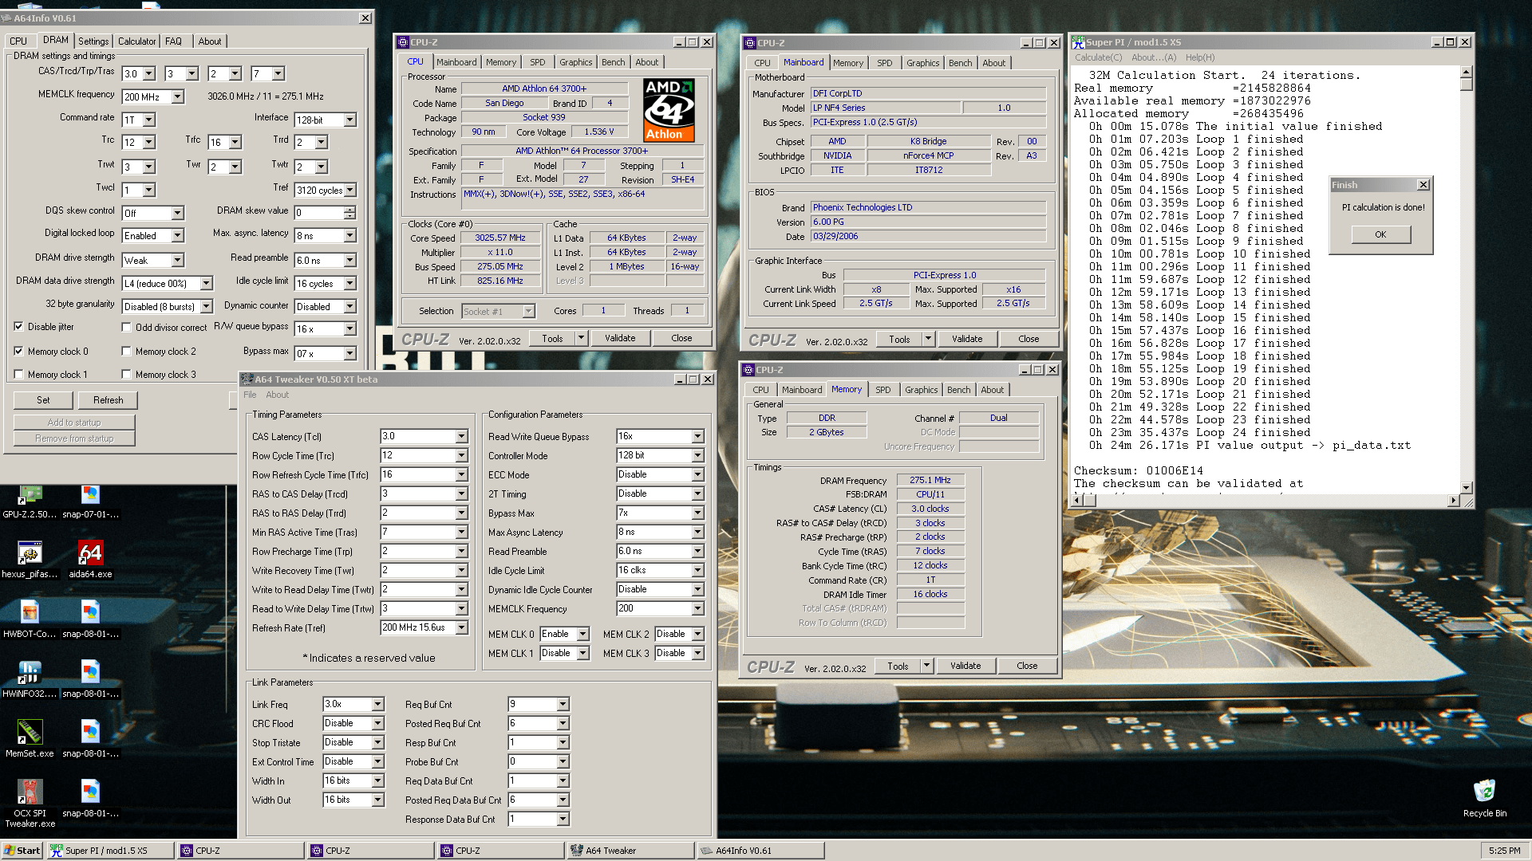This screenshot has width=1532, height=861.
Task: Click DRAM skew value stepper arrows
Action: pyautogui.click(x=350, y=213)
